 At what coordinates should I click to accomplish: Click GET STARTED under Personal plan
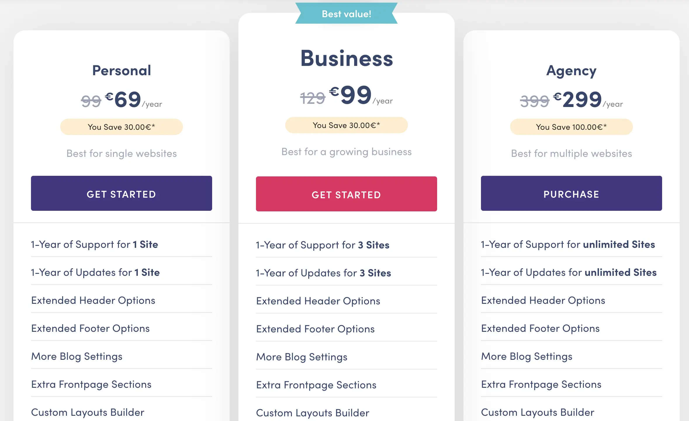tap(121, 193)
